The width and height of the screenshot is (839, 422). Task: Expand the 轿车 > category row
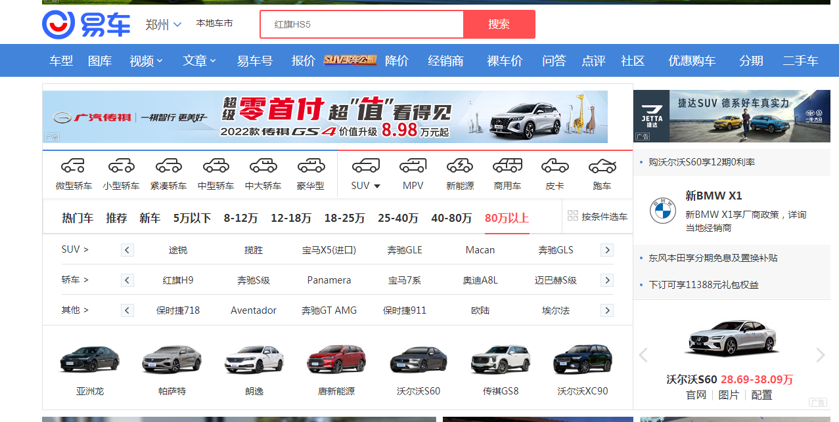click(75, 280)
